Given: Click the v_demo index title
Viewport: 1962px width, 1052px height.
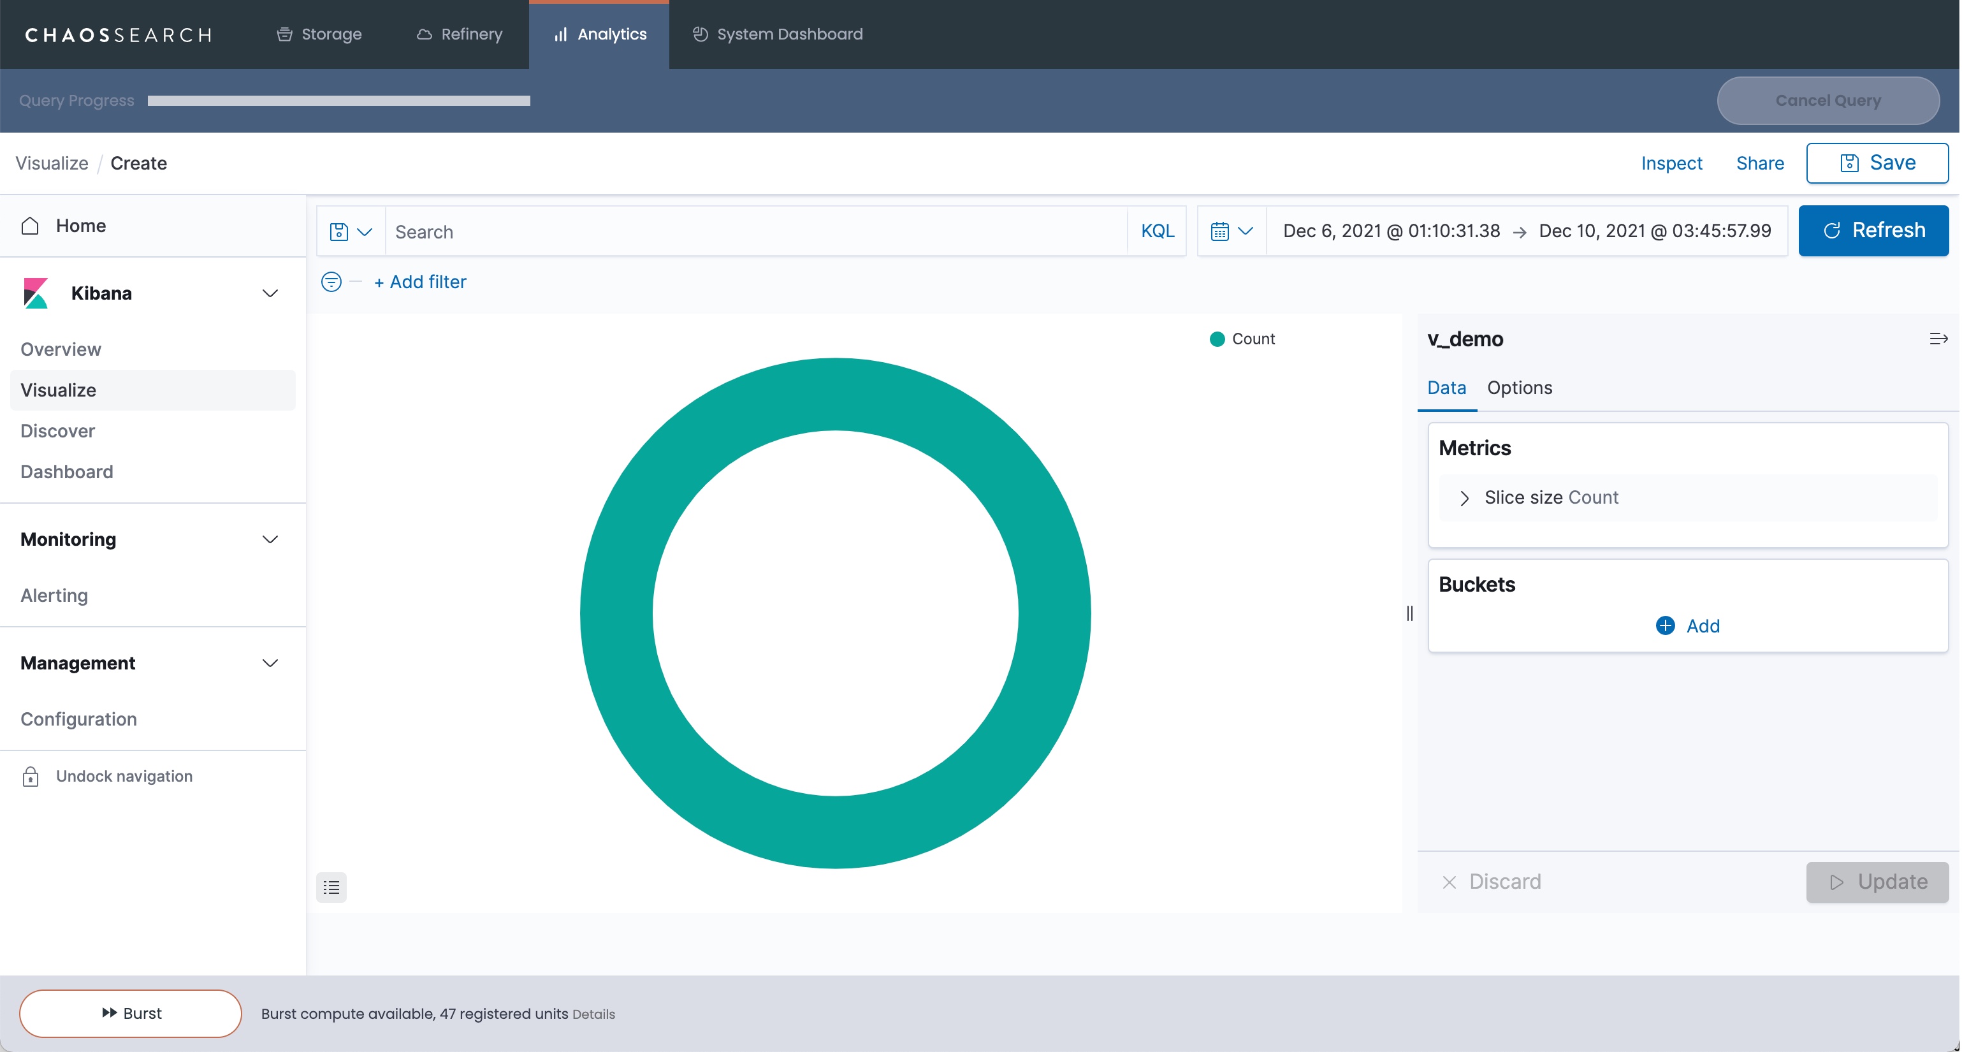Looking at the screenshot, I should [x=1465, y=339].
